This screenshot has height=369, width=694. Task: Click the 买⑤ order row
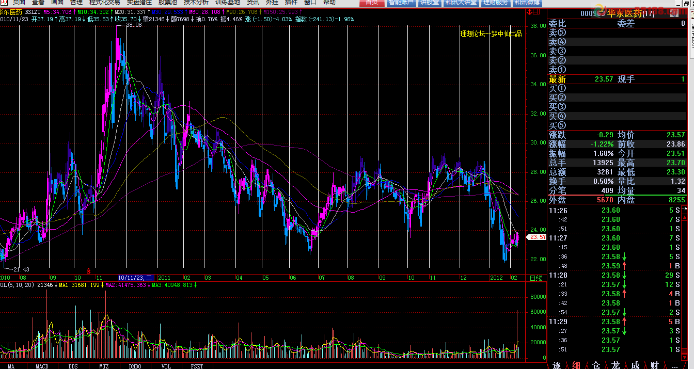pyautogui.click(x=617, y=126)
